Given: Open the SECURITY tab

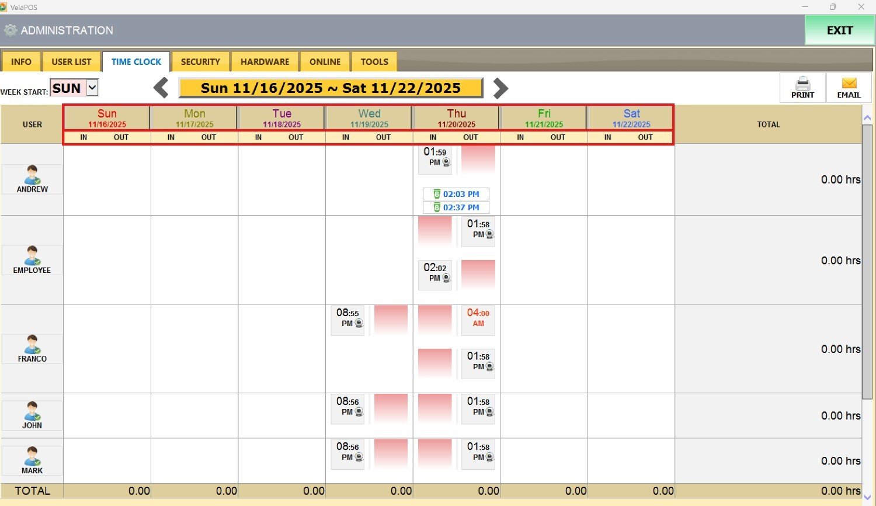Looking at the screenshot, I should [x=200, y=61].
